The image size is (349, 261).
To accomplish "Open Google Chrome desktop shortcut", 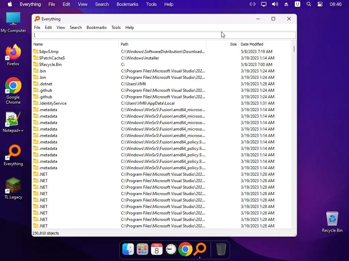I will point(13,90).
